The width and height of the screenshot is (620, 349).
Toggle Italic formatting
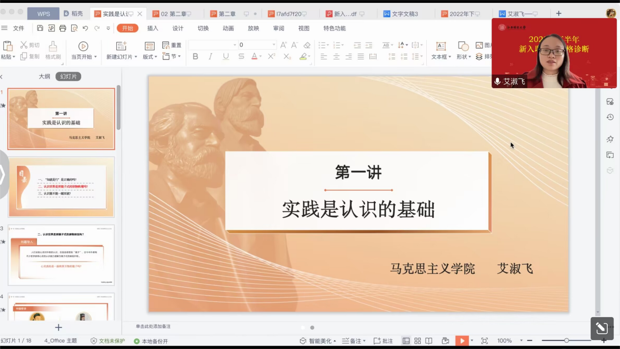click(210, 56)
